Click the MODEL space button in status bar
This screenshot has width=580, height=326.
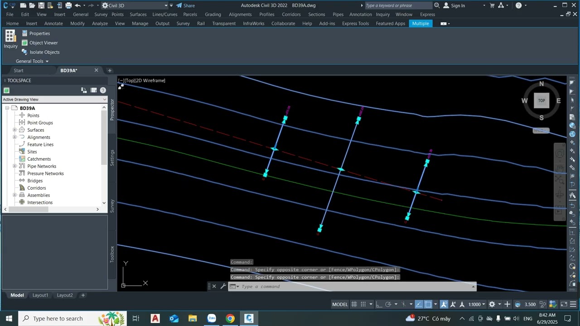pos(340,304)
